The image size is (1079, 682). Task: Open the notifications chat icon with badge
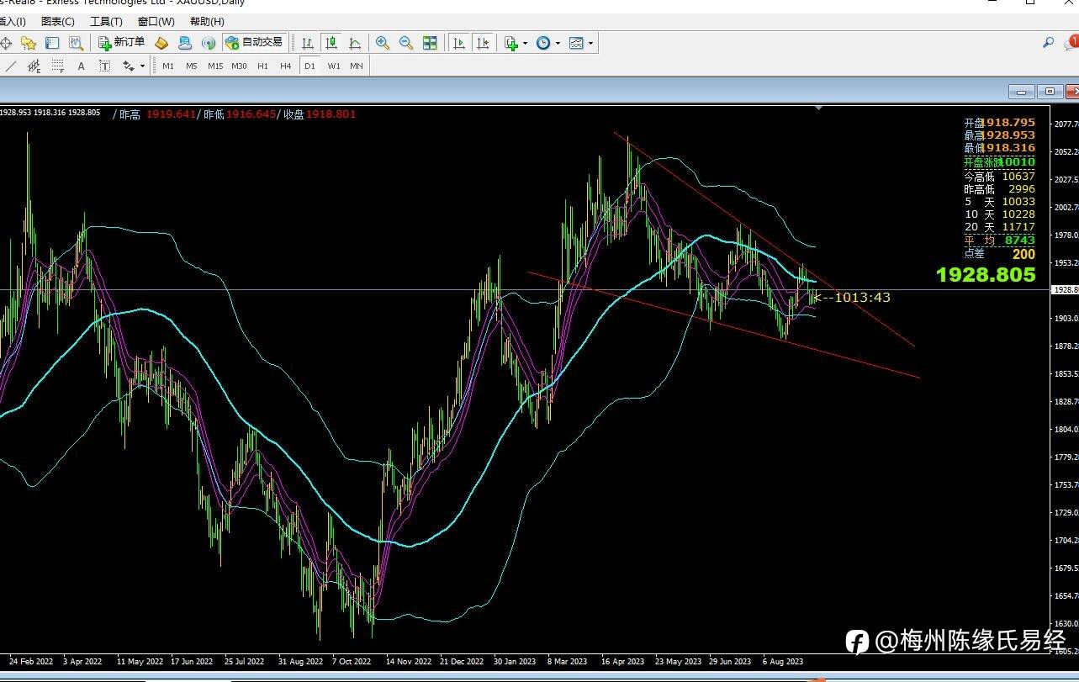pyautogui.click(x=1071, y=42)
